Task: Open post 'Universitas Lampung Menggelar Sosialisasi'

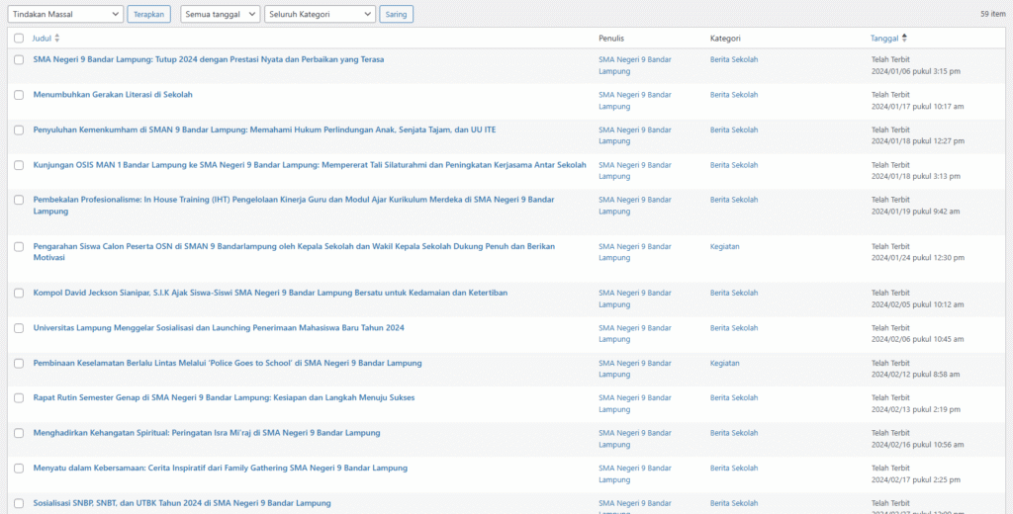Action: coord(219,327)
